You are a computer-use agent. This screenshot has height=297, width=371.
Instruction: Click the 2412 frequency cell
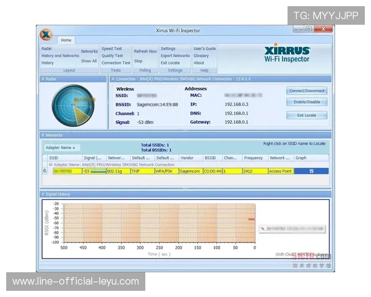pyautogui.click(x=255, y=171)
